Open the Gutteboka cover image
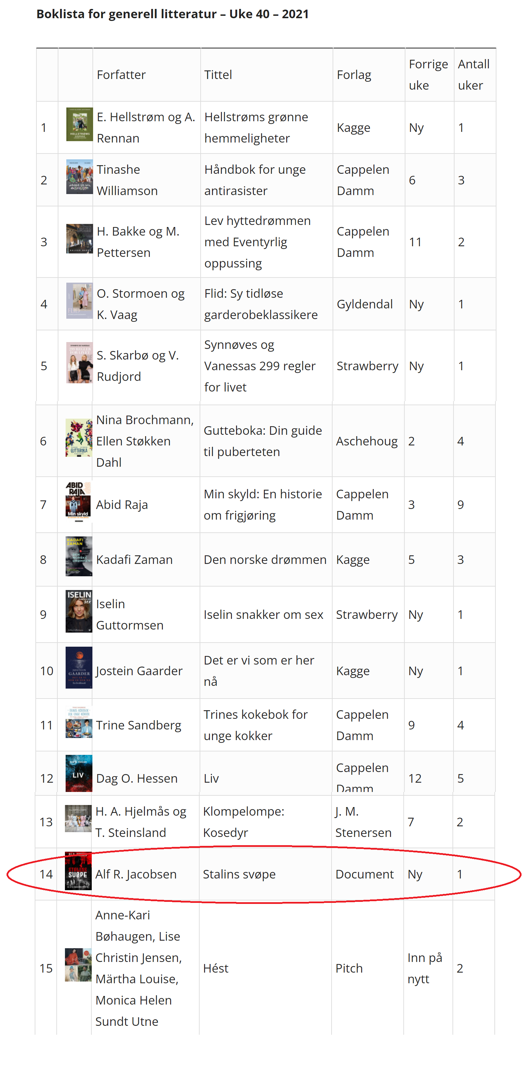The image size is (526, 1077). 79,438
